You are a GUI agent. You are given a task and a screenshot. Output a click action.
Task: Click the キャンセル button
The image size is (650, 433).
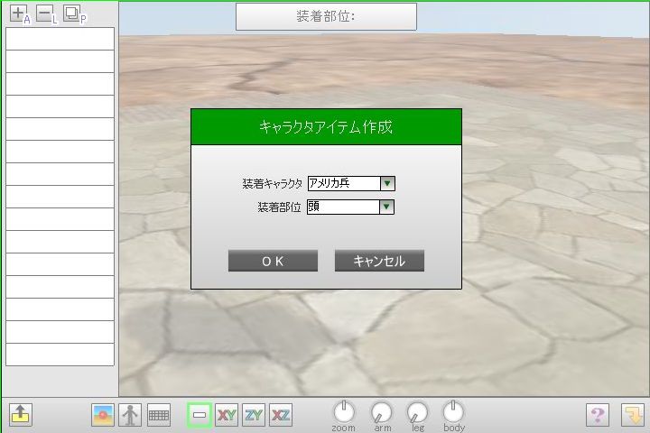point(379,261)
